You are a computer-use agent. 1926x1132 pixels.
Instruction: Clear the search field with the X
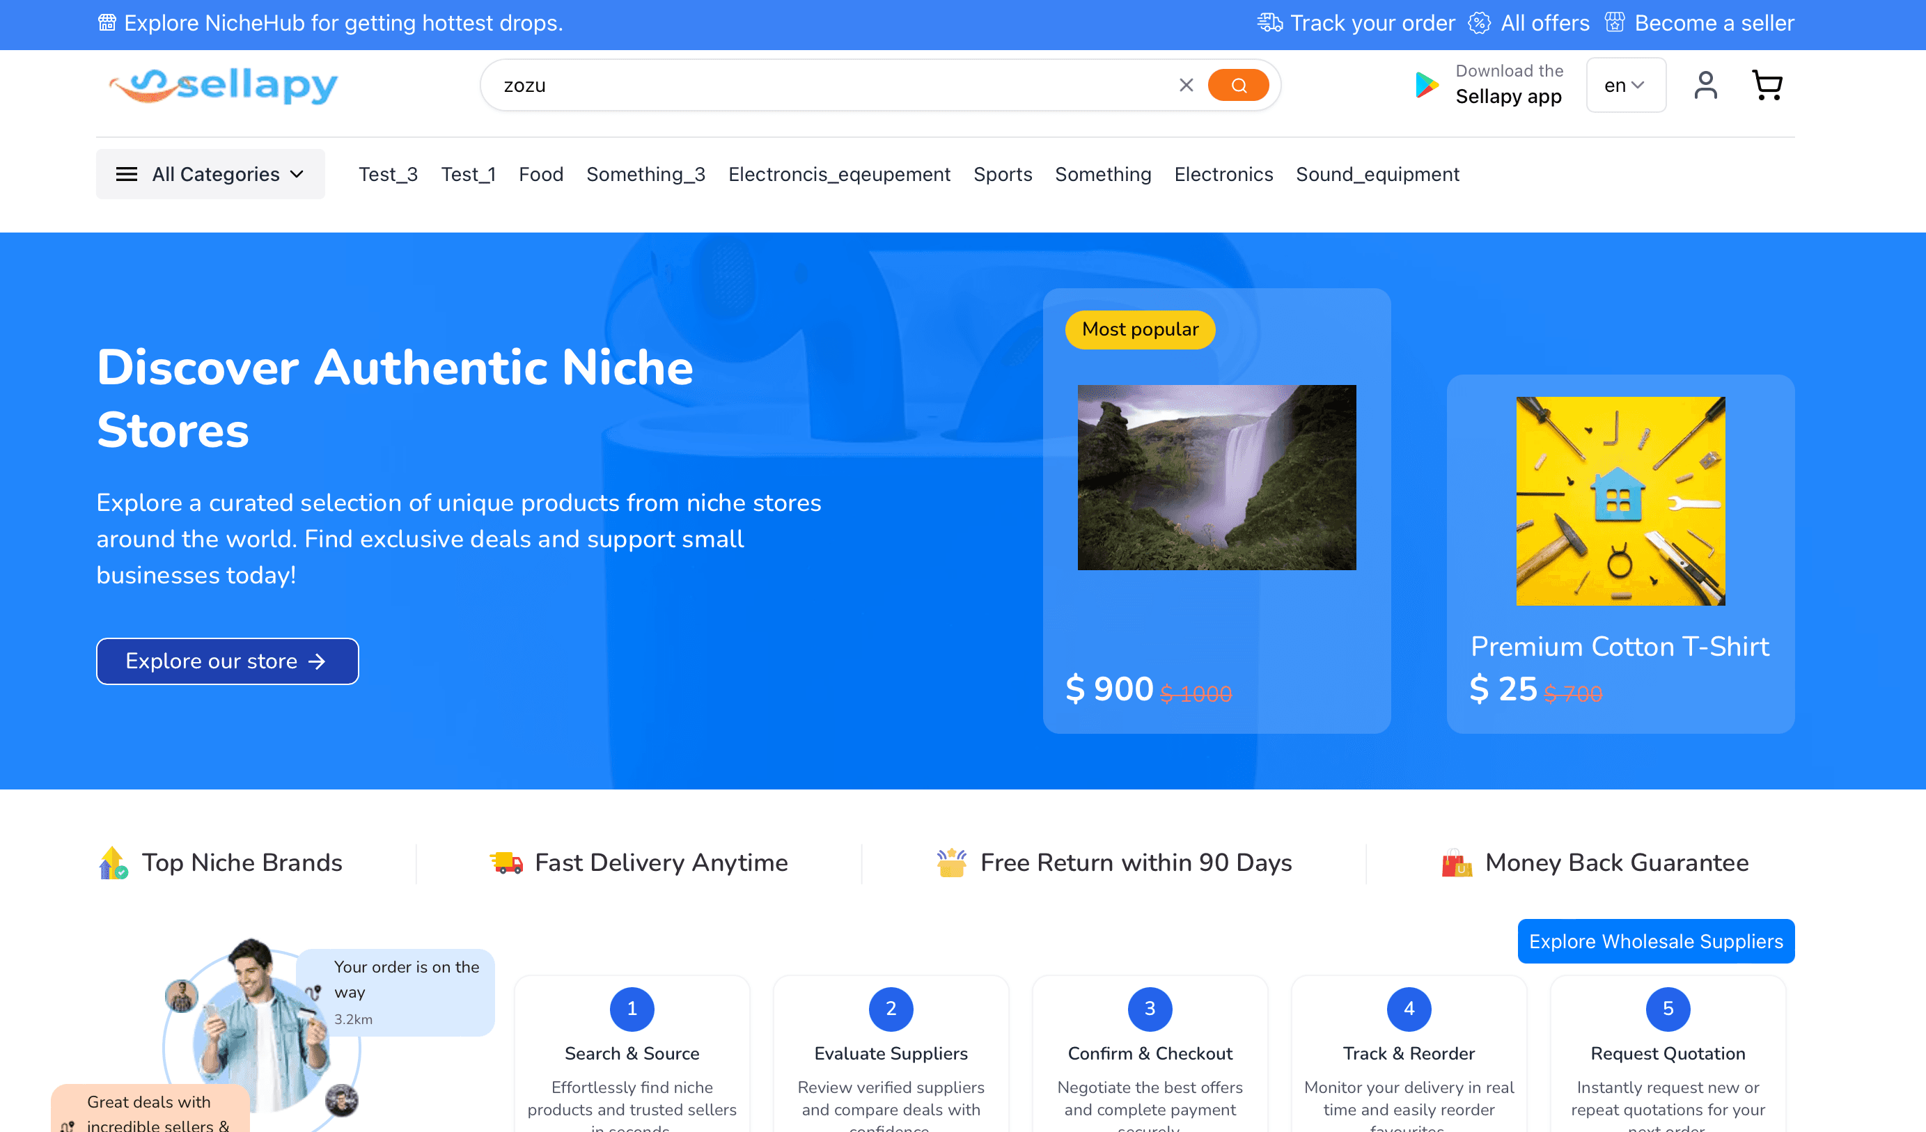(x=1187, y=85)
